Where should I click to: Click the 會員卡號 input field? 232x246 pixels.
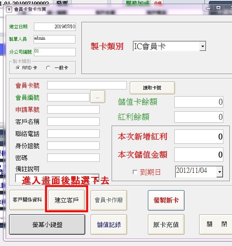pos(87,85)
